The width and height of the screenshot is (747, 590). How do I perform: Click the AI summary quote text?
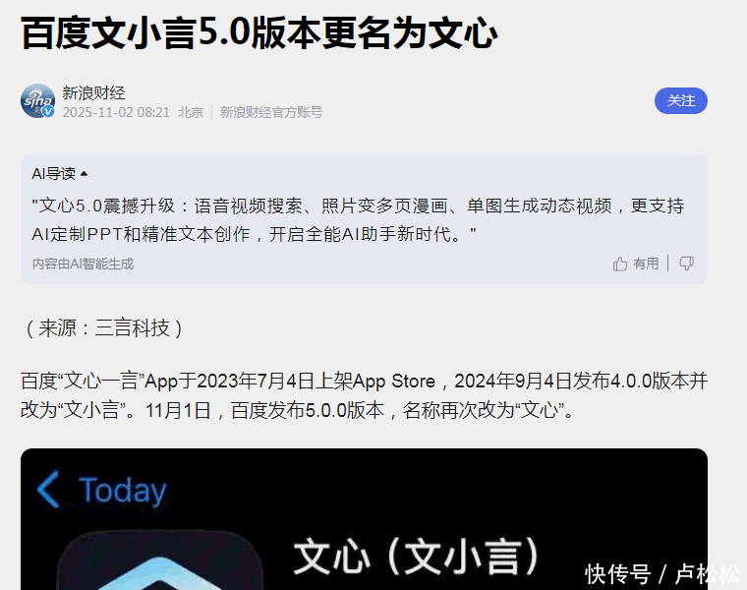pos(358,220)
